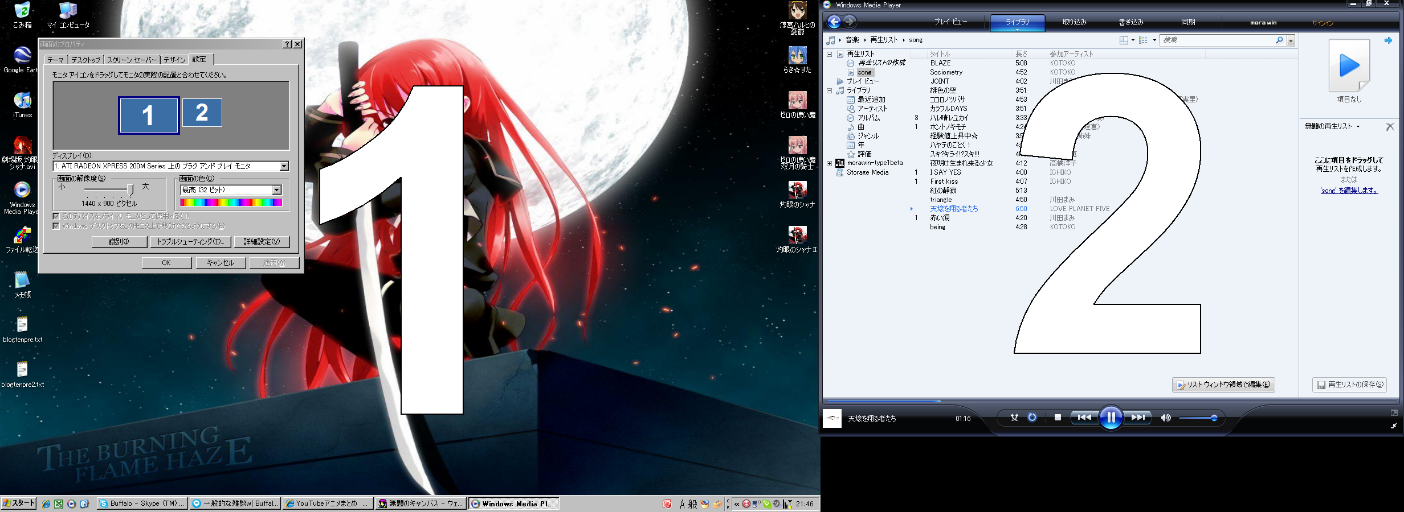
Task: Skip to next track in Media Player
Action: [x=1138, y=418]
